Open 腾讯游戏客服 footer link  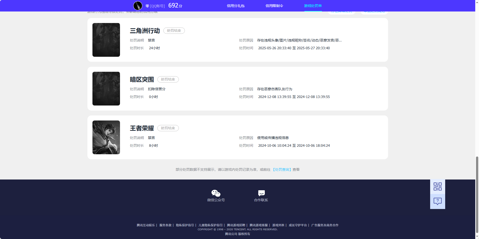[x=259, y=225]
